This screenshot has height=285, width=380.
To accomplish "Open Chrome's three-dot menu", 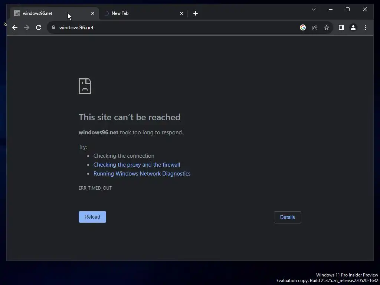I will click(x=365, y=27).
